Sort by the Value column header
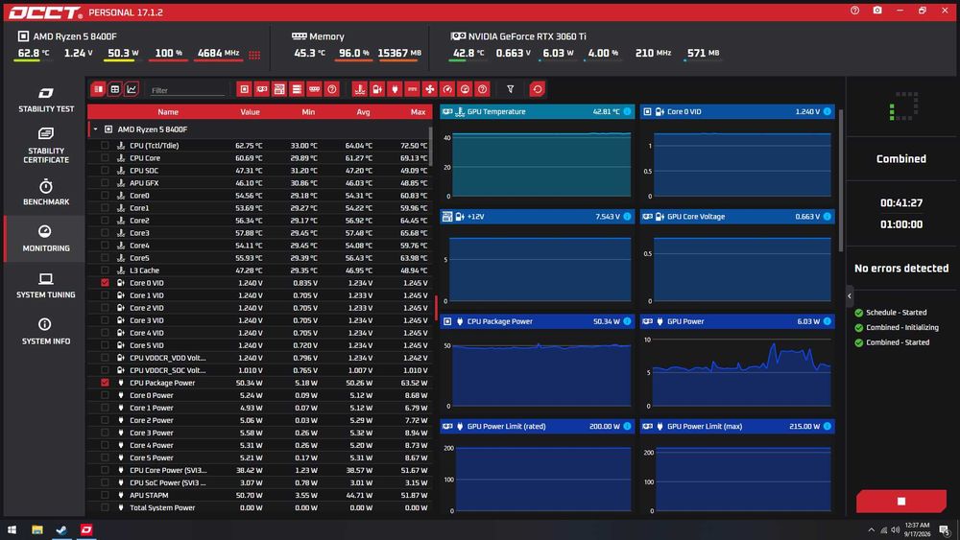This screenshot has height=540, width=960. pyautogui.click(x=250, y=112)
